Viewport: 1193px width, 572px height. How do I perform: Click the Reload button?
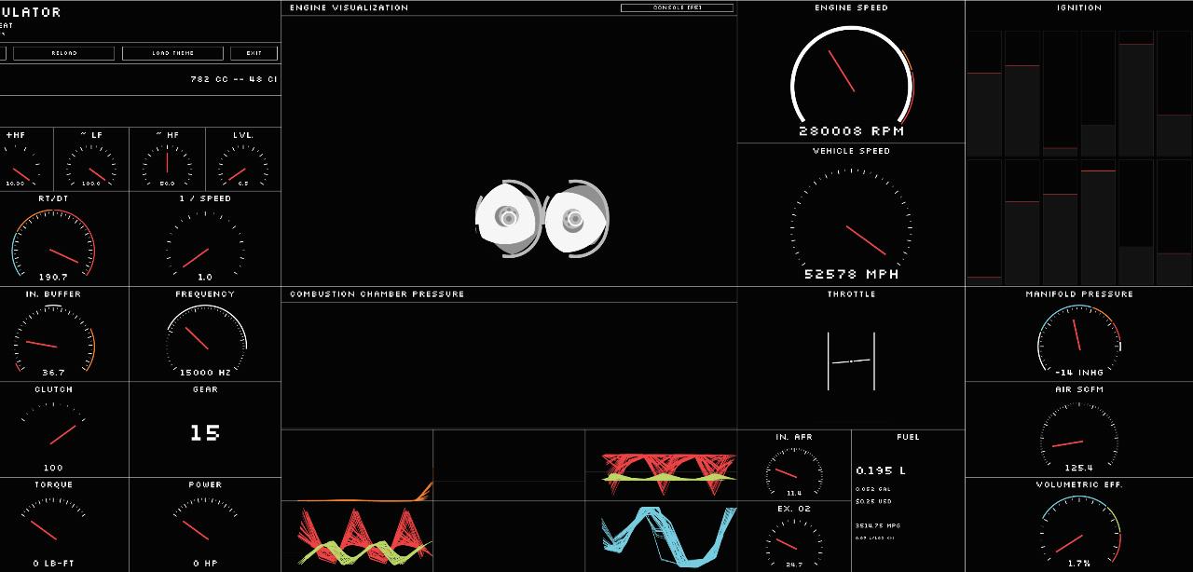tap(63, 53)
